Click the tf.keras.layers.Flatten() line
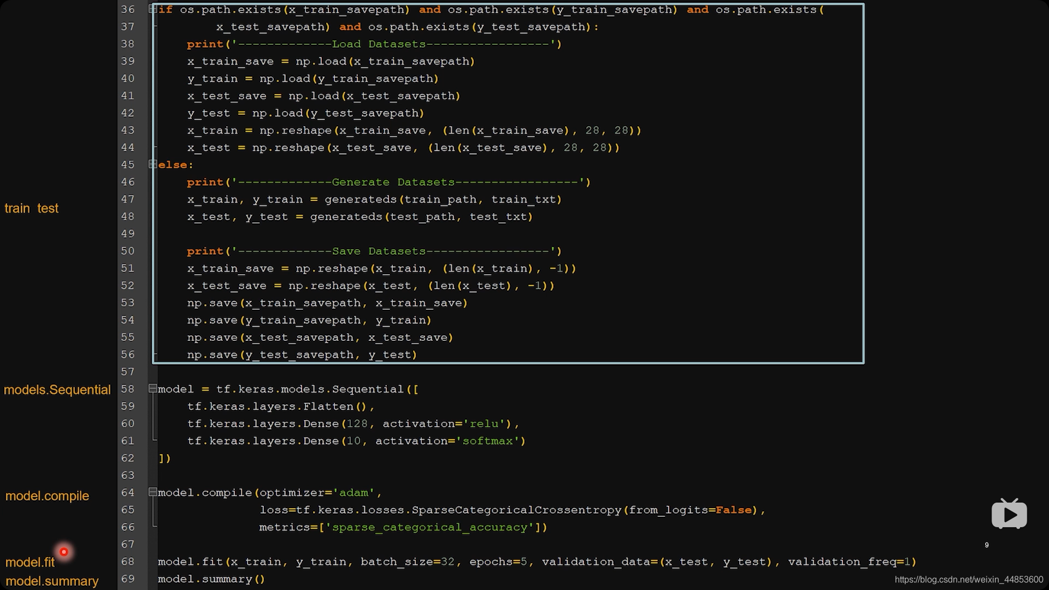 pos(281,406)
